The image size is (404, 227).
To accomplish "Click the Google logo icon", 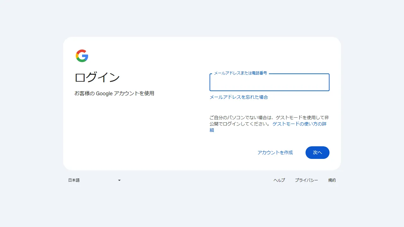I will tap(82, 55).
